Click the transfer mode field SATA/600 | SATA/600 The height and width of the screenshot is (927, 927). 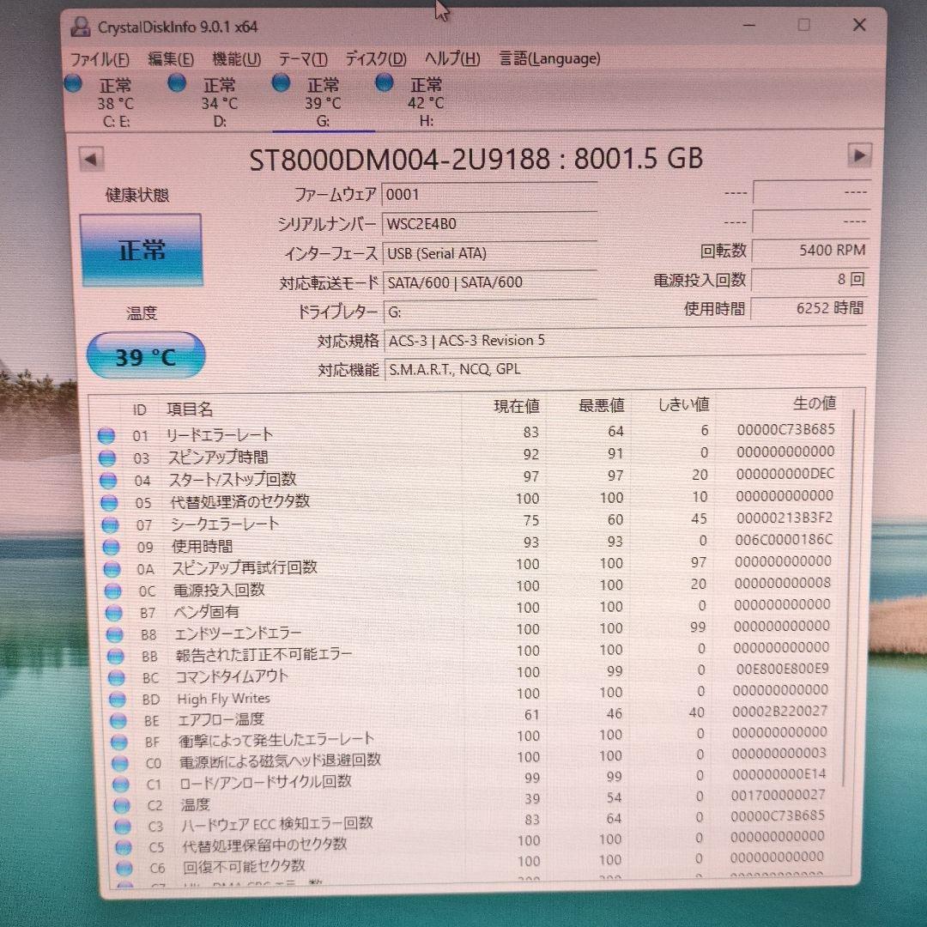click(489, 282)
